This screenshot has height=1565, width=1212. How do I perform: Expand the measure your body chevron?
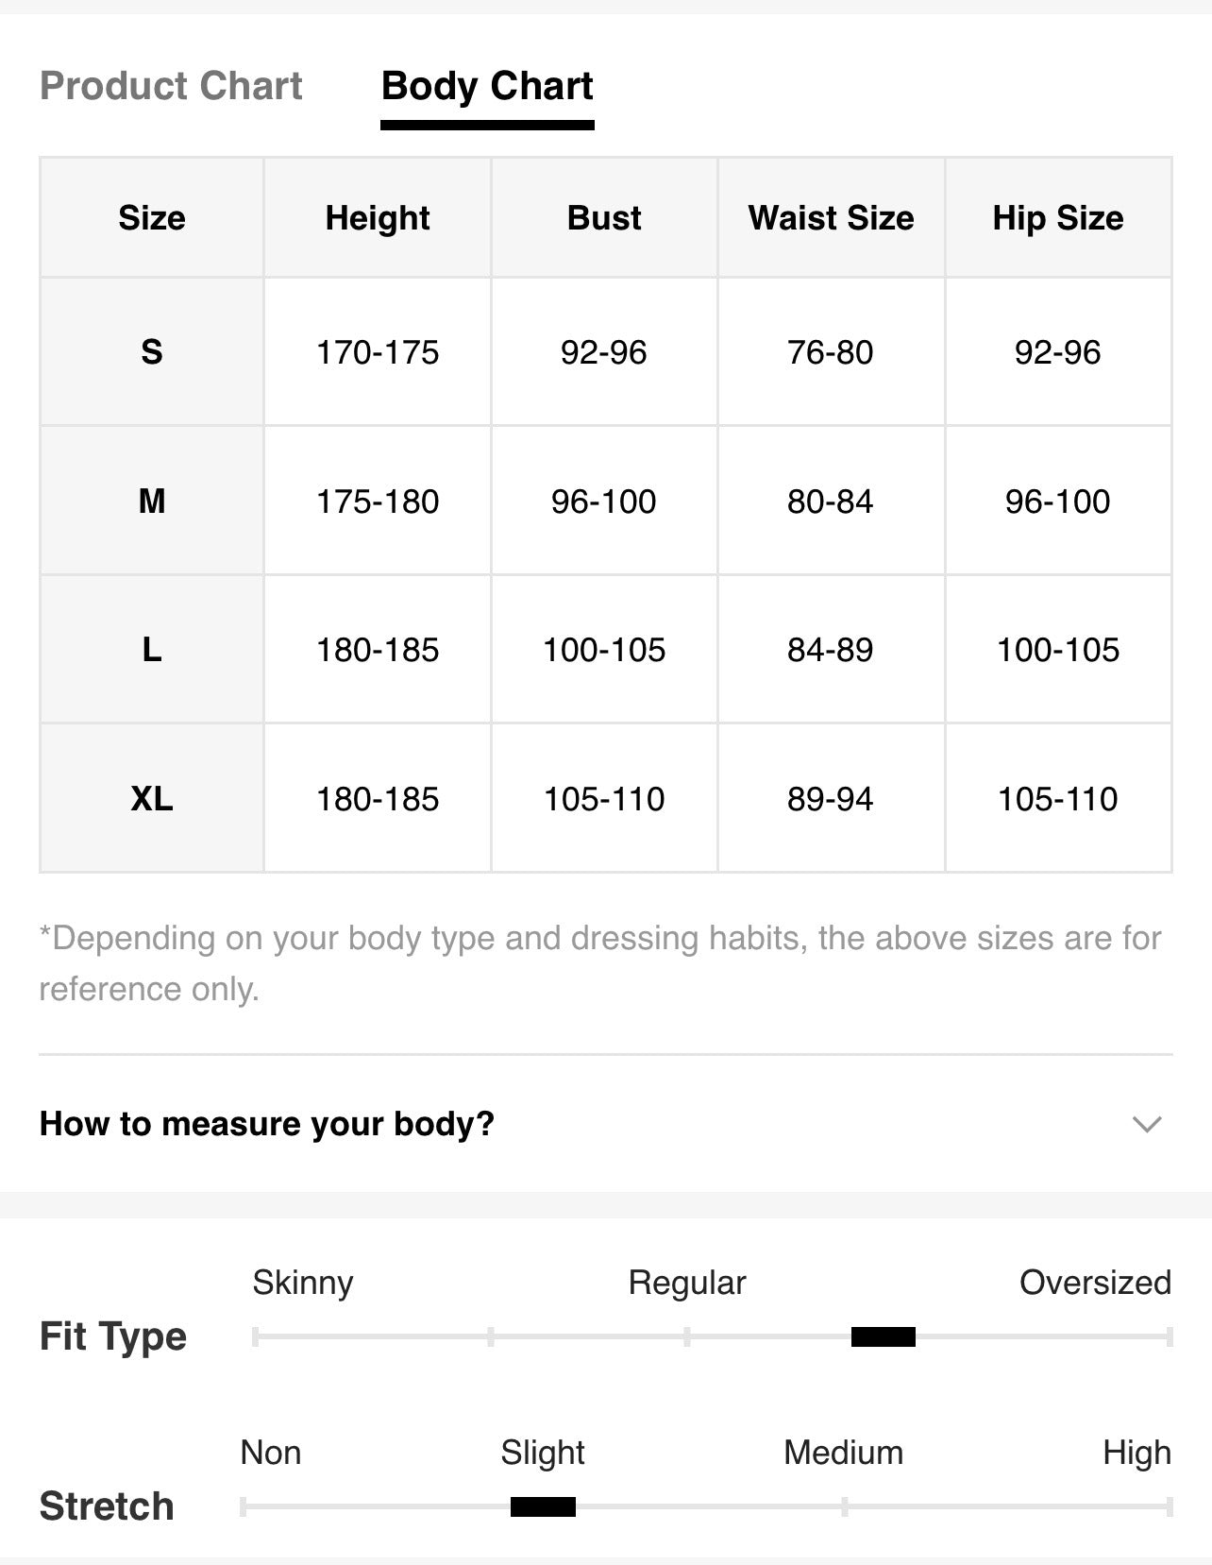click(1146, 1124)
